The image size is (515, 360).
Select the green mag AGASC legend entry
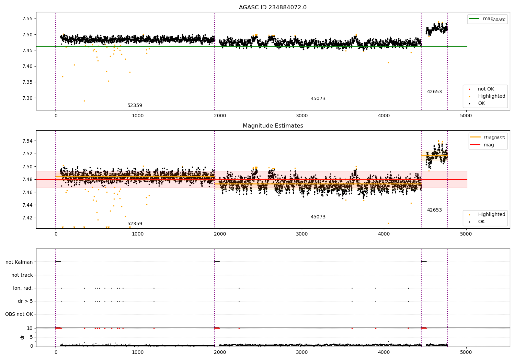(487, 19)
